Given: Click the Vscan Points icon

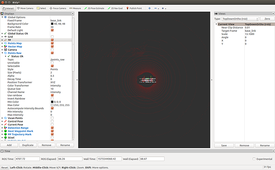Looking at the screenshot, I should pos(5,118).
